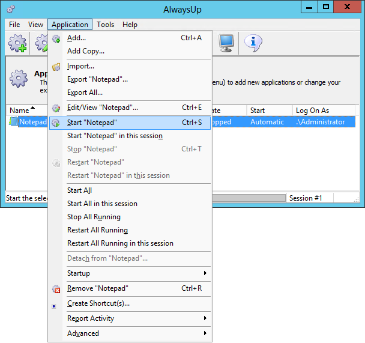Click the .\Administrator cell

pos(321,122)
